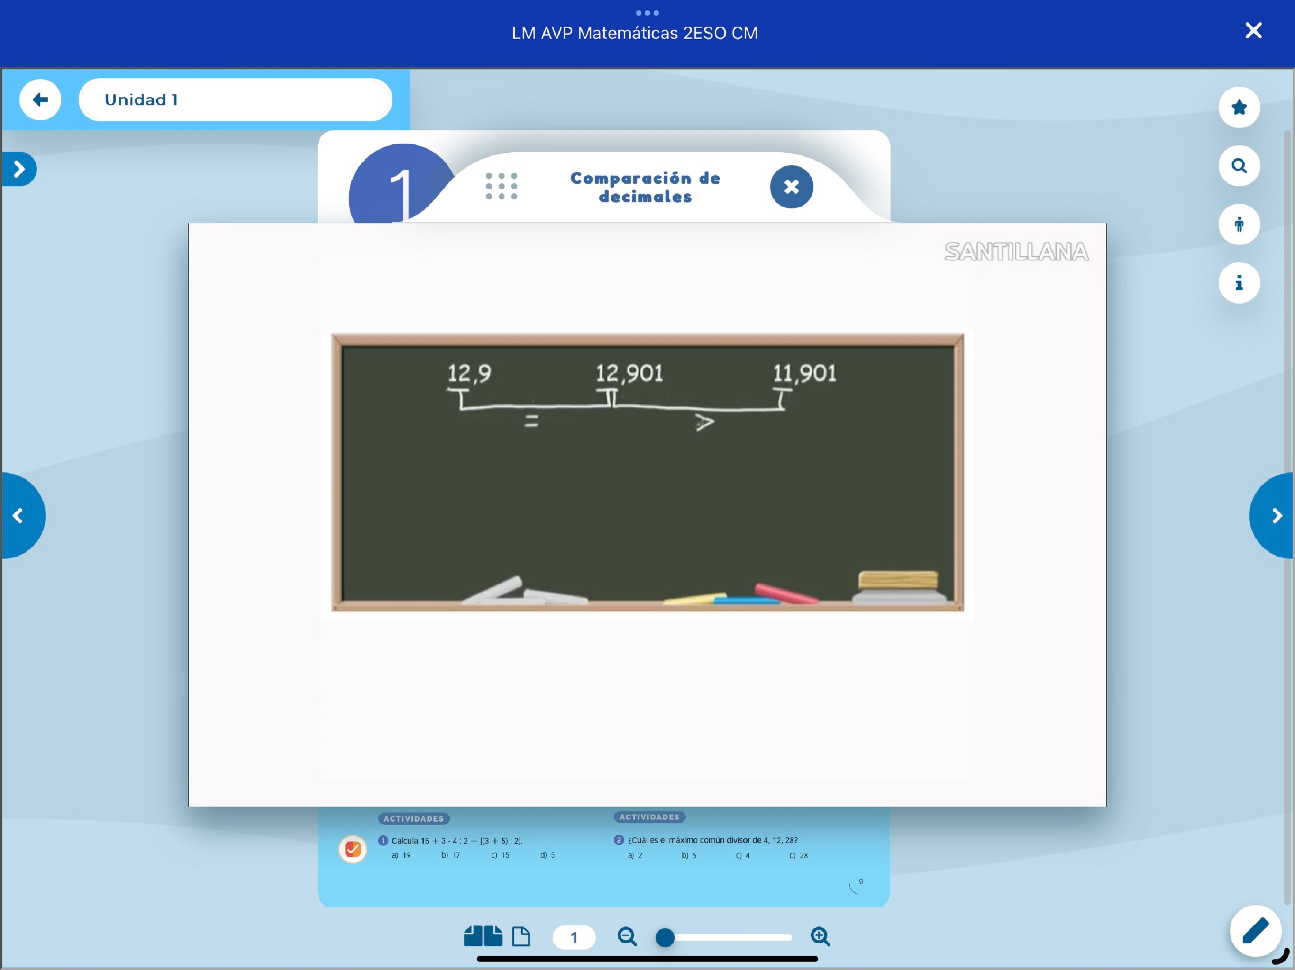The width and height of the screenshot is (1295, 970).
Task: Click the Calcula 15 + 3 question text
Action: coord(456,841)
